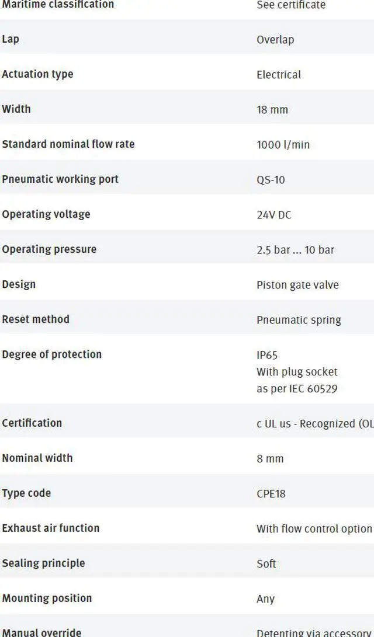Click the "IP65" protection rating text
374x637 pixels.
click(267, 354)
